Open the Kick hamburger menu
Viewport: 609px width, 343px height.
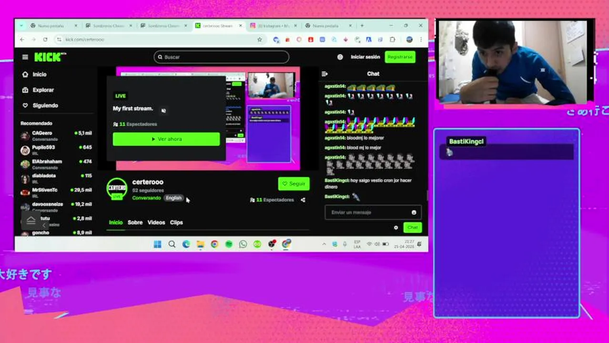[x=25, y=57]
